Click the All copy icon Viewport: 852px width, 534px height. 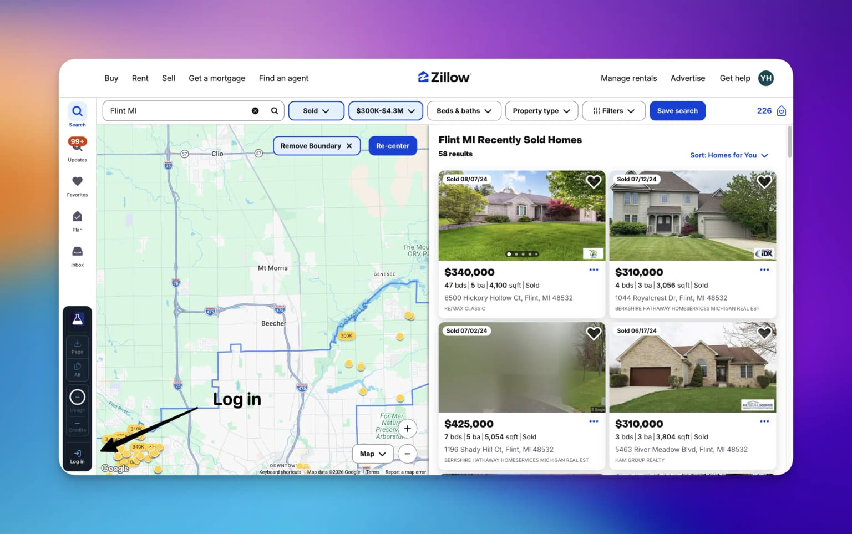77,369
